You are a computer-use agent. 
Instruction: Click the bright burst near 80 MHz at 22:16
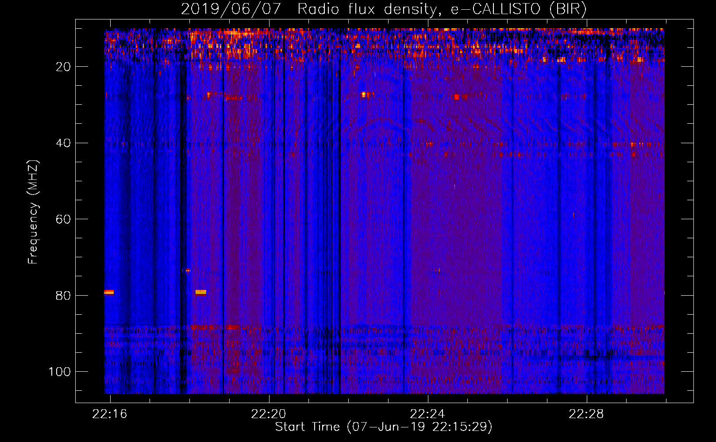coord(109,292)
